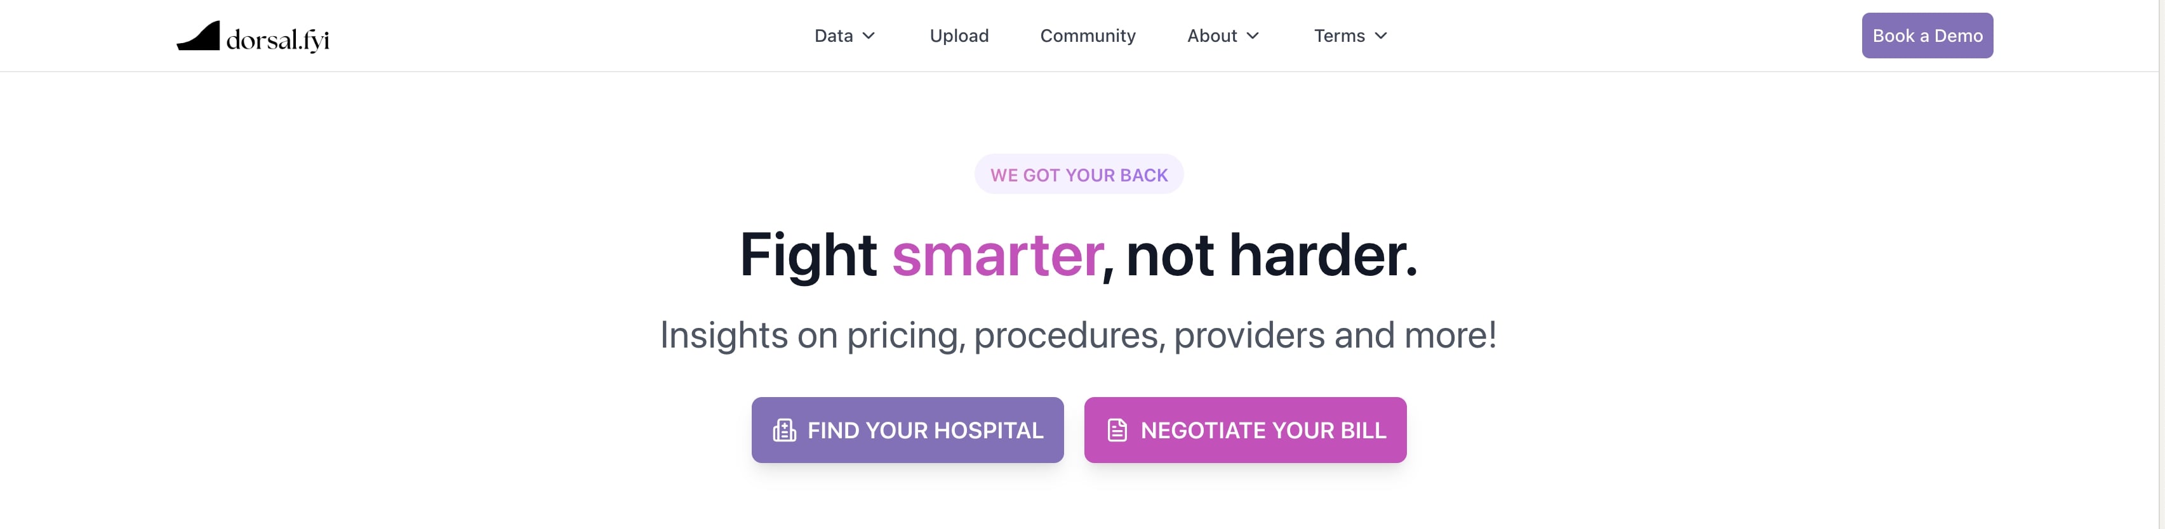Click the vertical scrollbar on the right edge
Screen dimensions: 2165x529
tap(2161, 264)
